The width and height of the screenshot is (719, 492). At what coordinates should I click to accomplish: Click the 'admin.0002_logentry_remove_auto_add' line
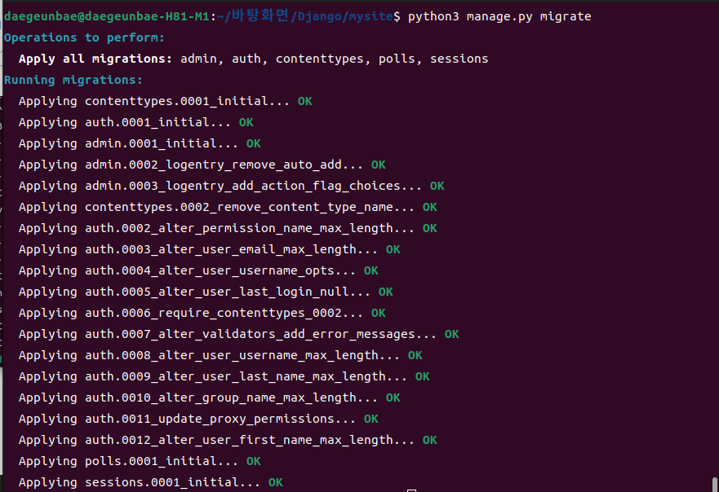pos(202,165)
